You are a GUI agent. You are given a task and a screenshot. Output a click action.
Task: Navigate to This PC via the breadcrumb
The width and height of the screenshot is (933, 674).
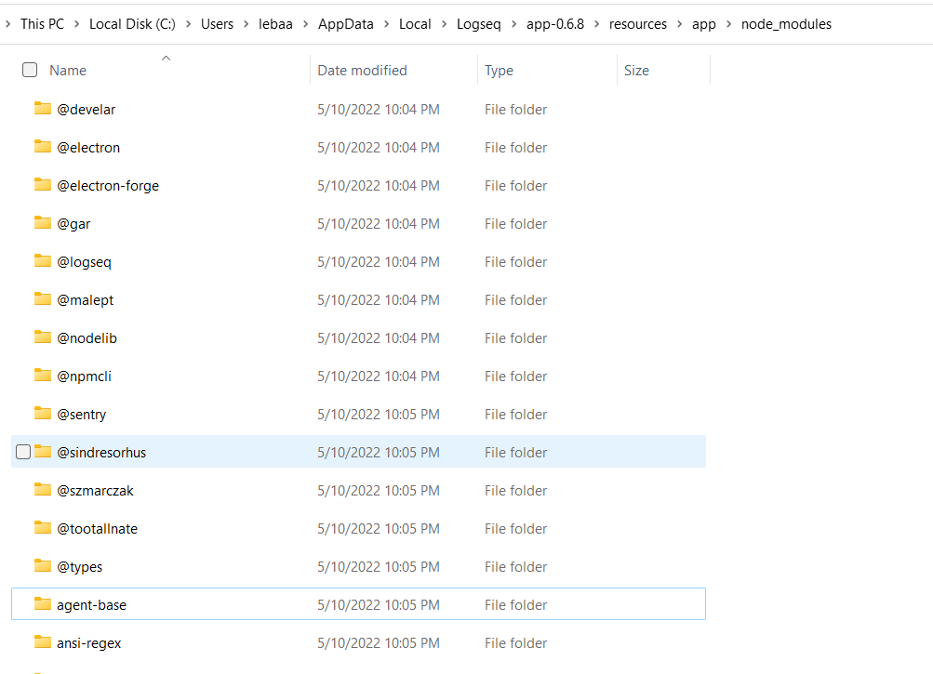click(x=42, y=23)
